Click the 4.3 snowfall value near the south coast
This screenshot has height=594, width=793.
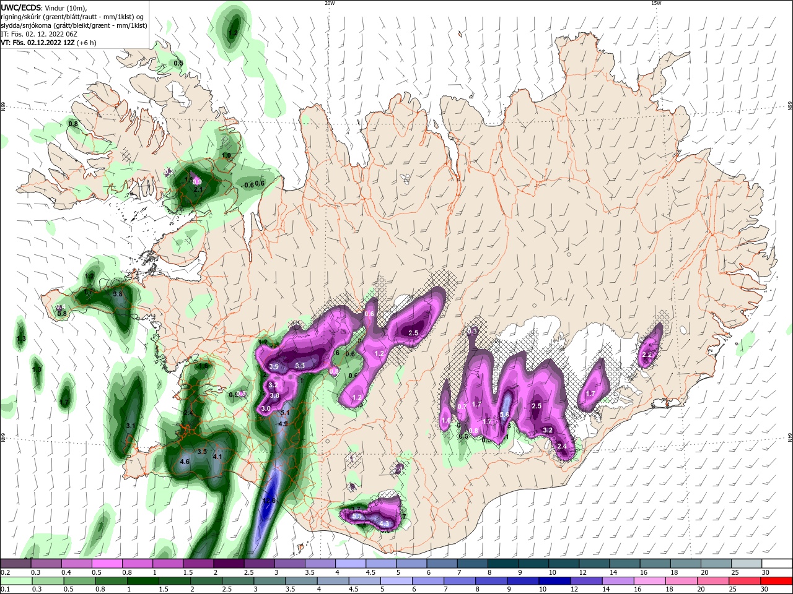click(x=384, y=524)
